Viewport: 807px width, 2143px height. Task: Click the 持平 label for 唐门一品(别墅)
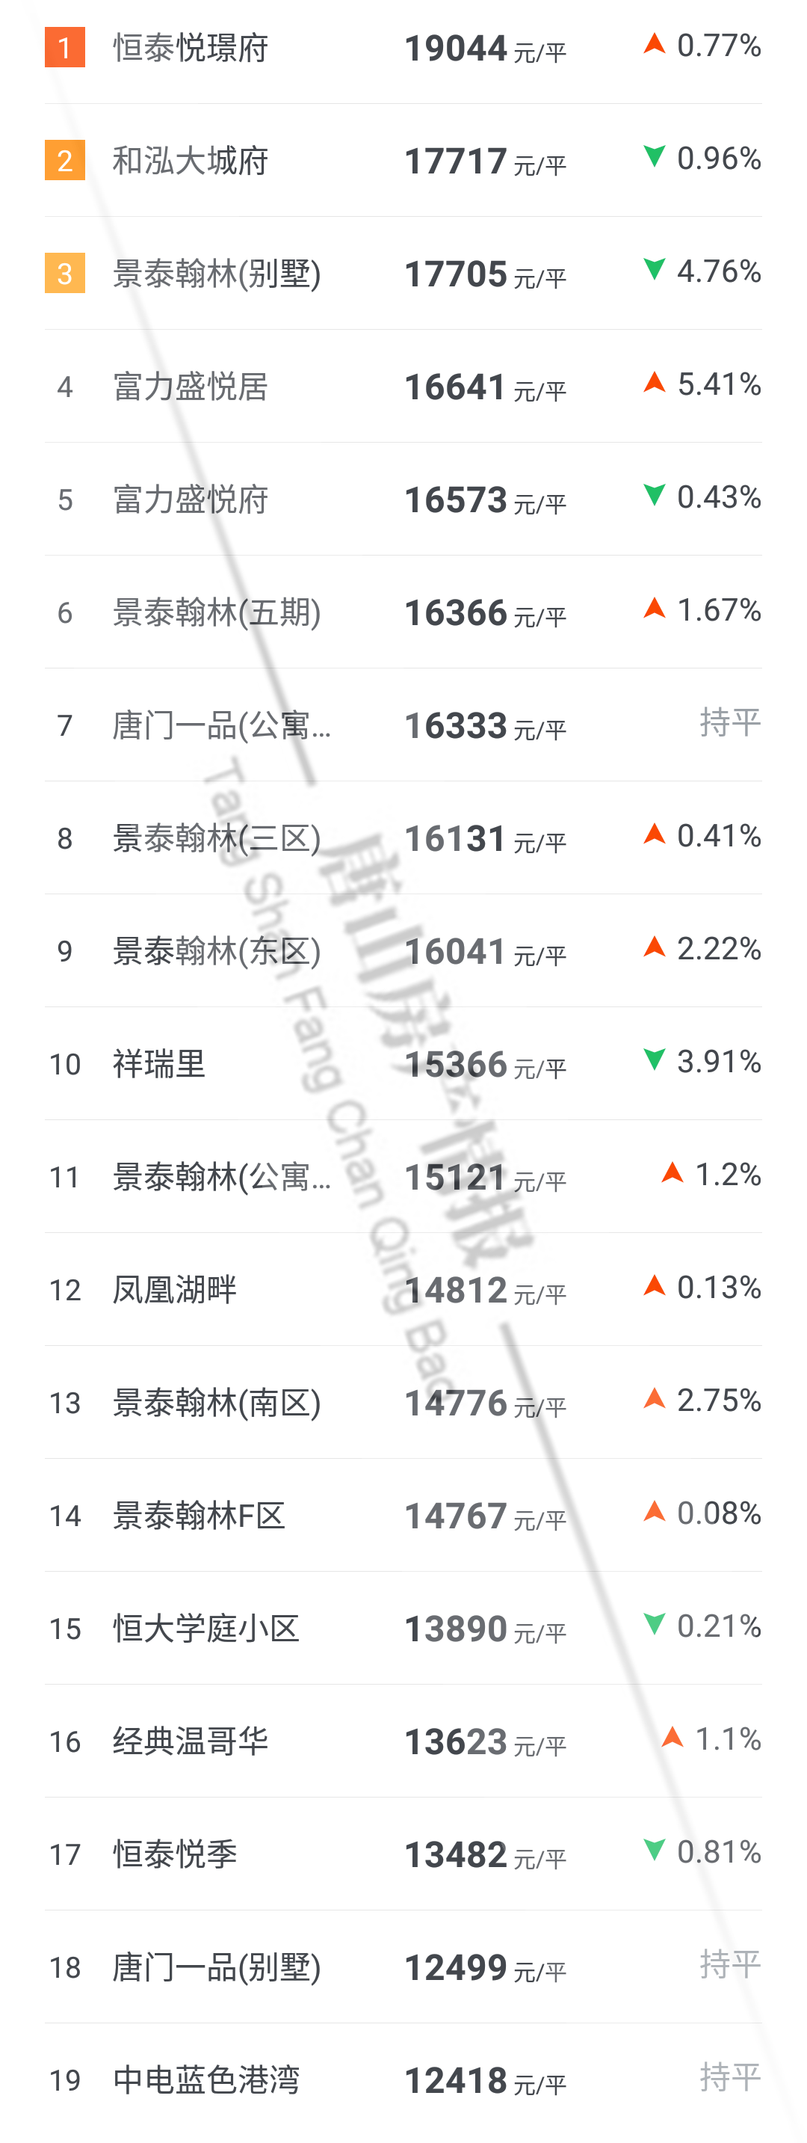(x=730, y=1964)
